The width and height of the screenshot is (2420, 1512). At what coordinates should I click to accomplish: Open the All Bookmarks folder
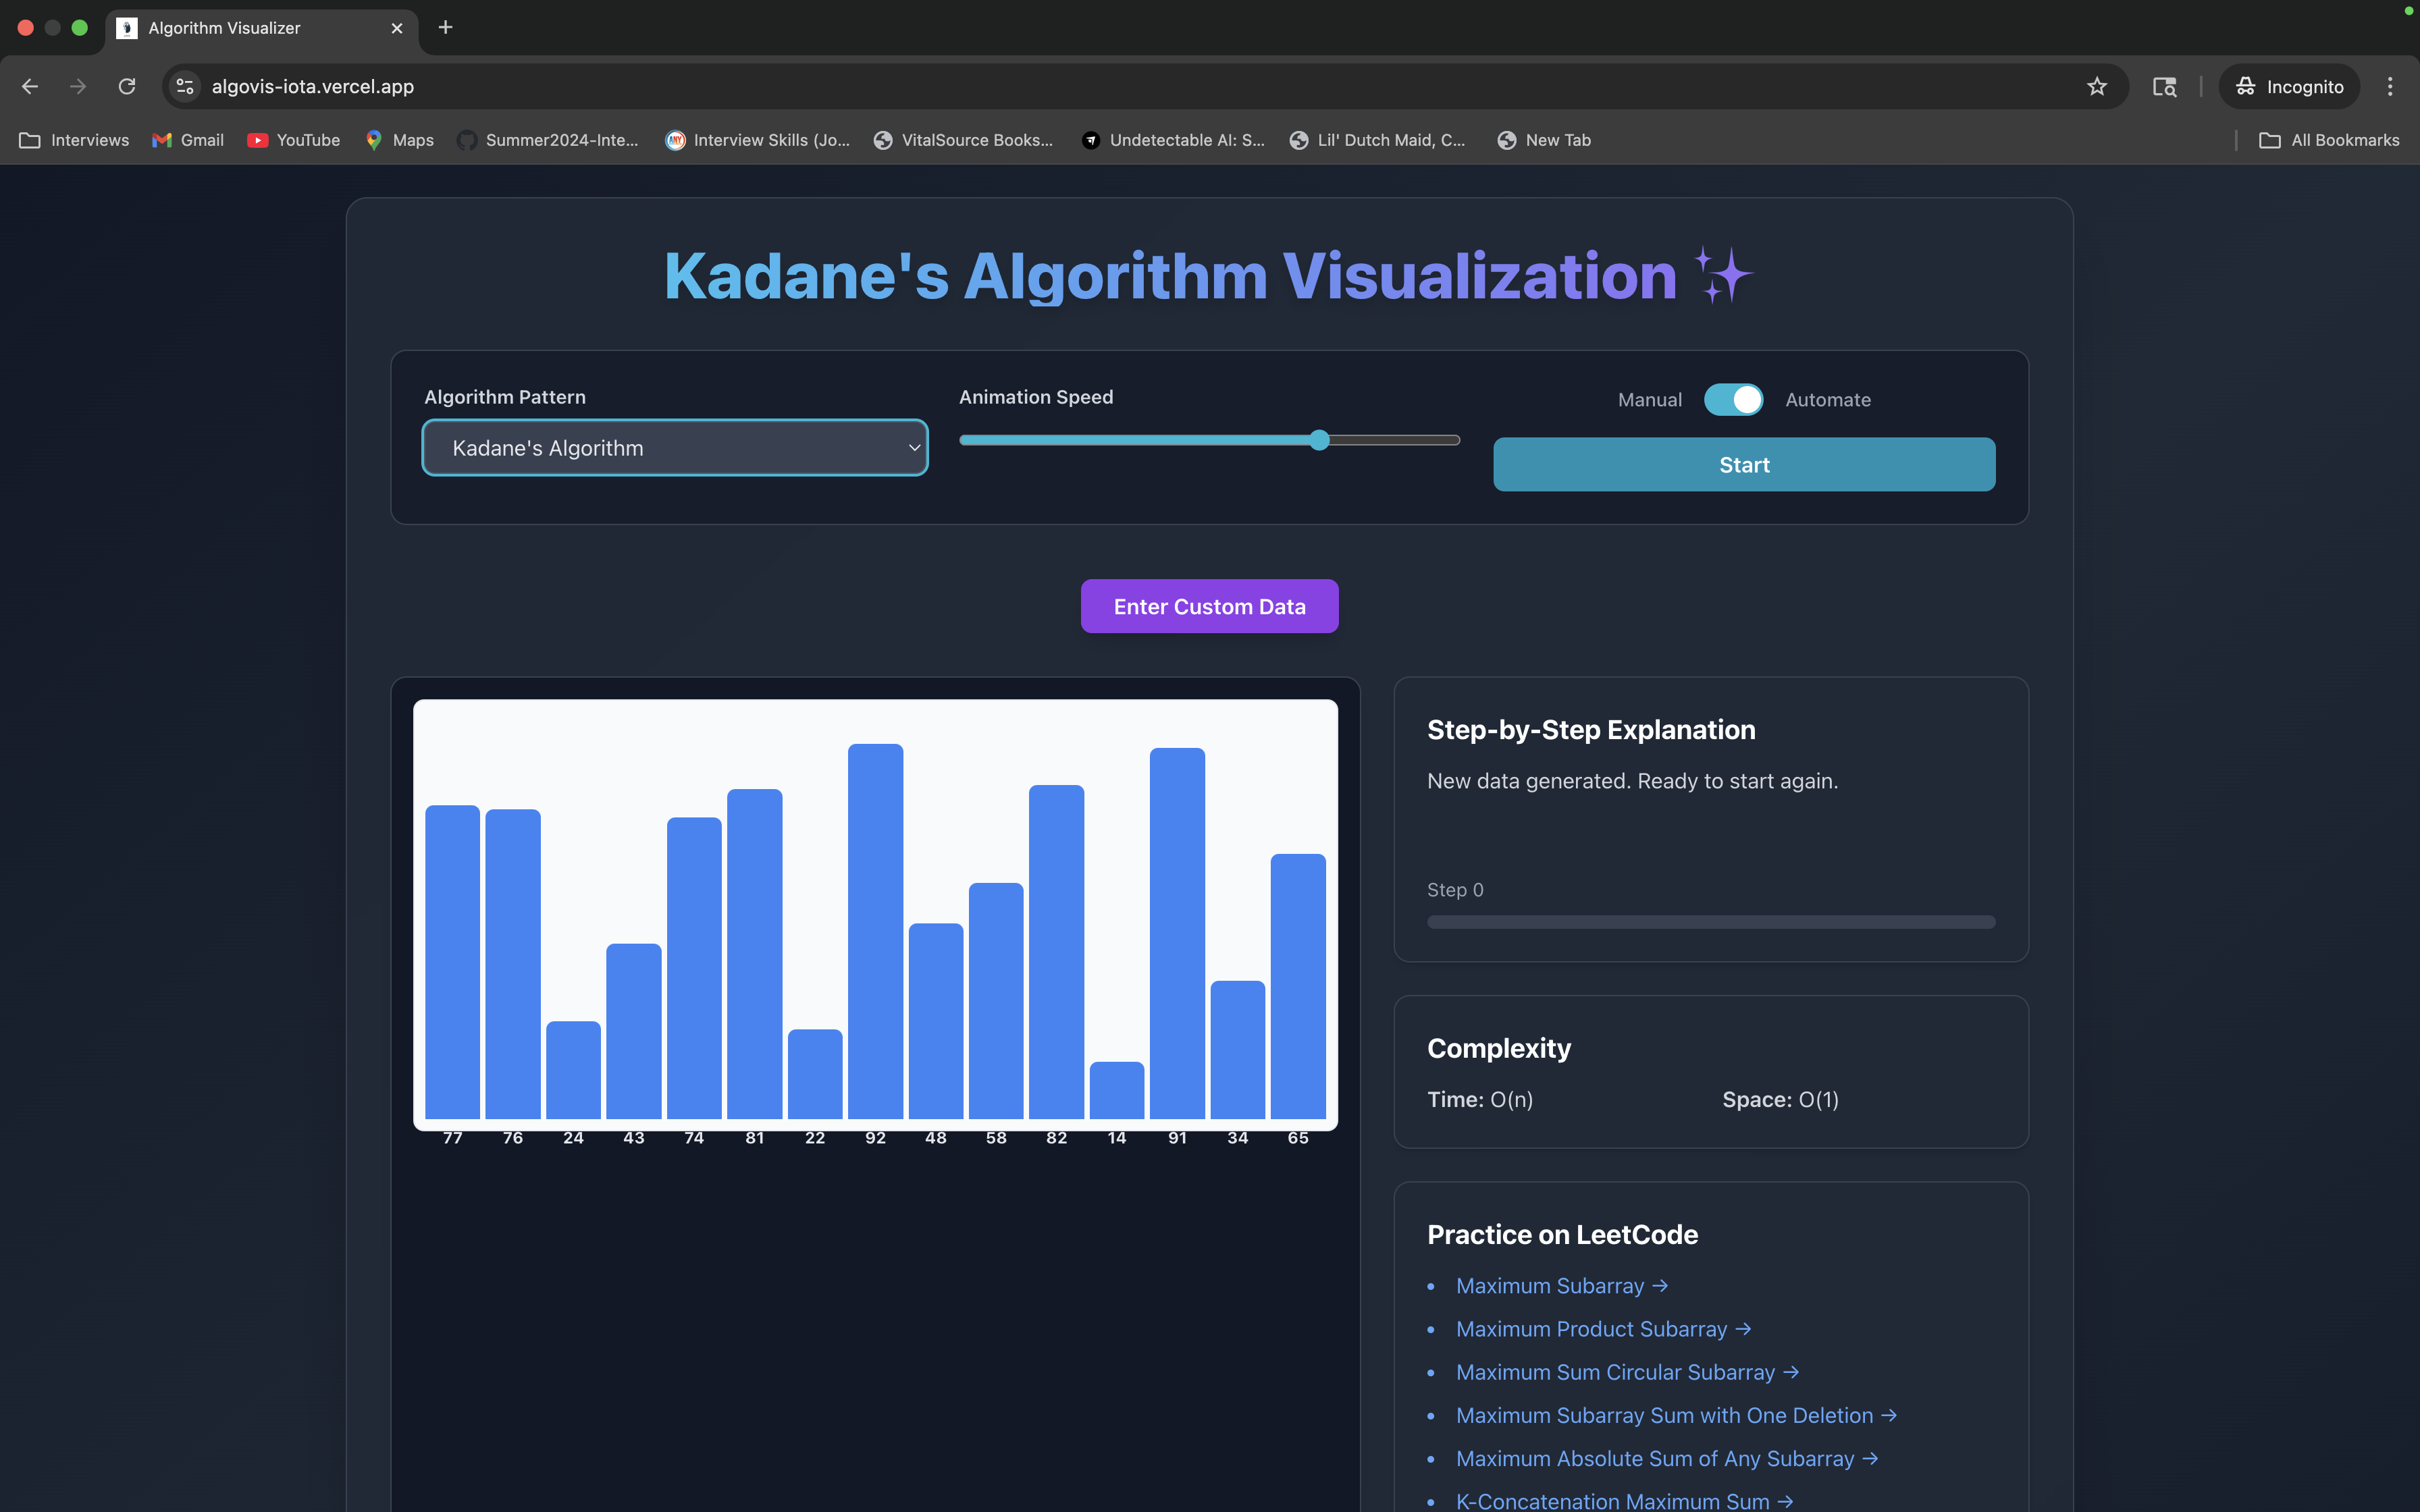(2330, 140)
